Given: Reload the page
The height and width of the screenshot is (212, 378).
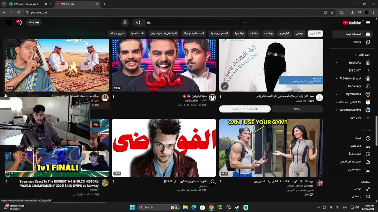Looking at the screenshot, I should tap(18, 12).
